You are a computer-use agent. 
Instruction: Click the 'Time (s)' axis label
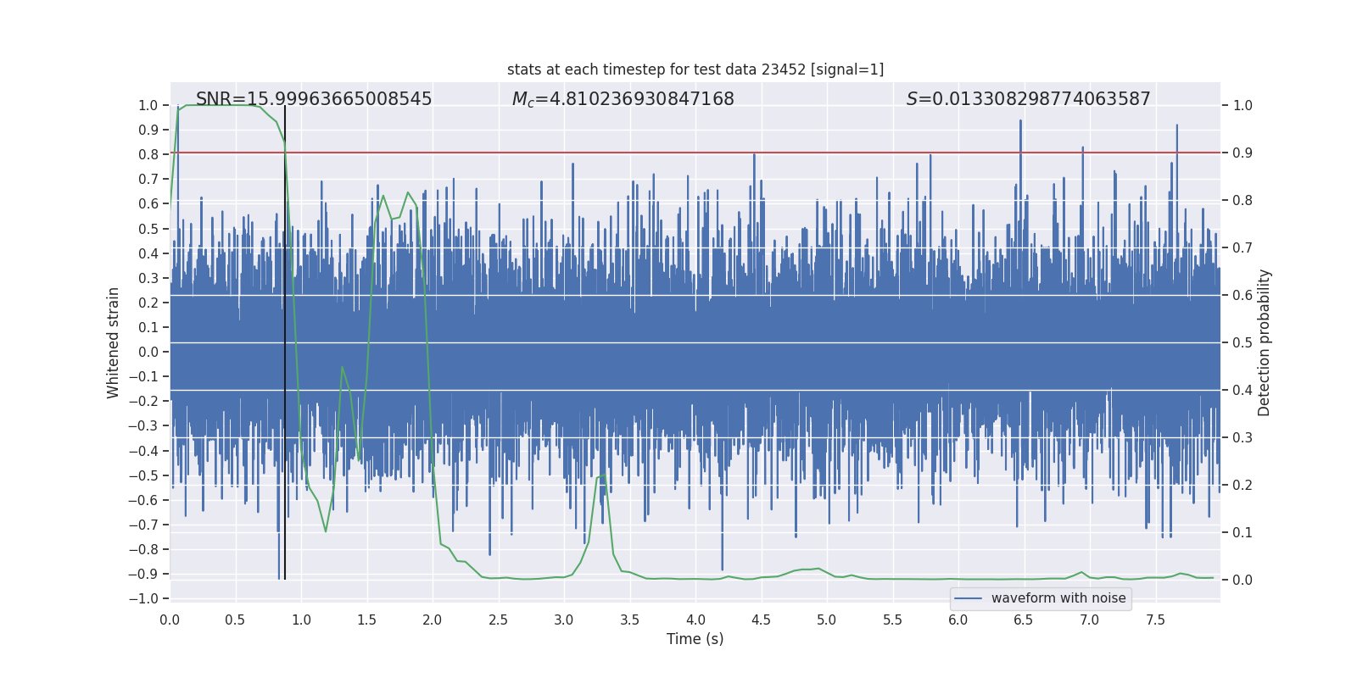pyautogui.click(x=695, y=639)
